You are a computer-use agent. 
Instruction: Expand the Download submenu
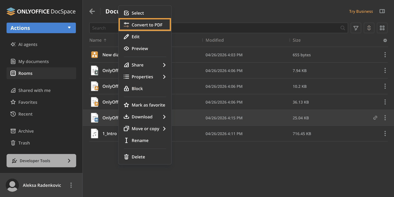coord(145,117)
